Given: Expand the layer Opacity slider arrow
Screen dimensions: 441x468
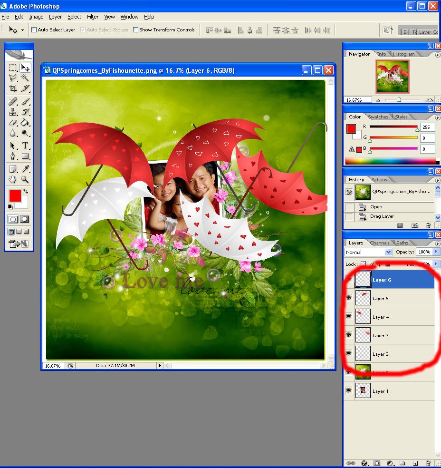Looking at the screenshot, I should [436, 252].
